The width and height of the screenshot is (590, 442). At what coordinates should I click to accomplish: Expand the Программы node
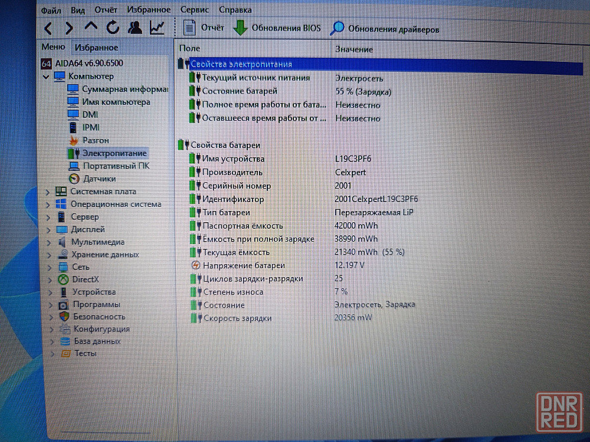pos(50,305)
